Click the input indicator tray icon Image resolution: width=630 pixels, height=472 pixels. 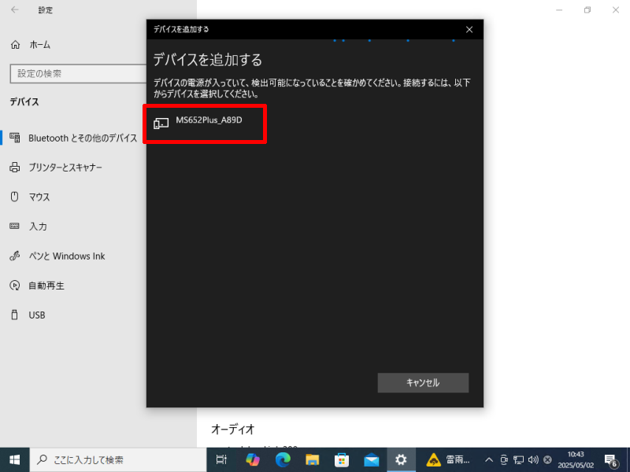pyautogui.click(x=547, y=460)
